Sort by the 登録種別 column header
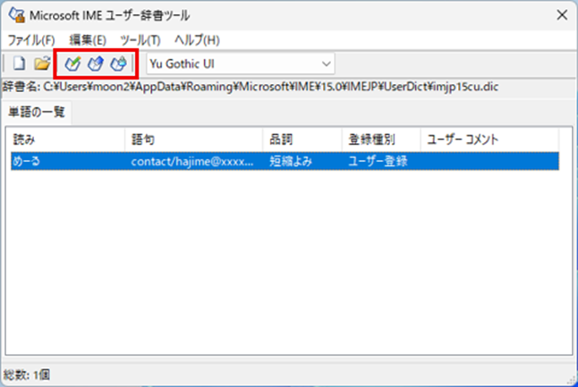Screen dimensions: 578x387 coord(381,139)
